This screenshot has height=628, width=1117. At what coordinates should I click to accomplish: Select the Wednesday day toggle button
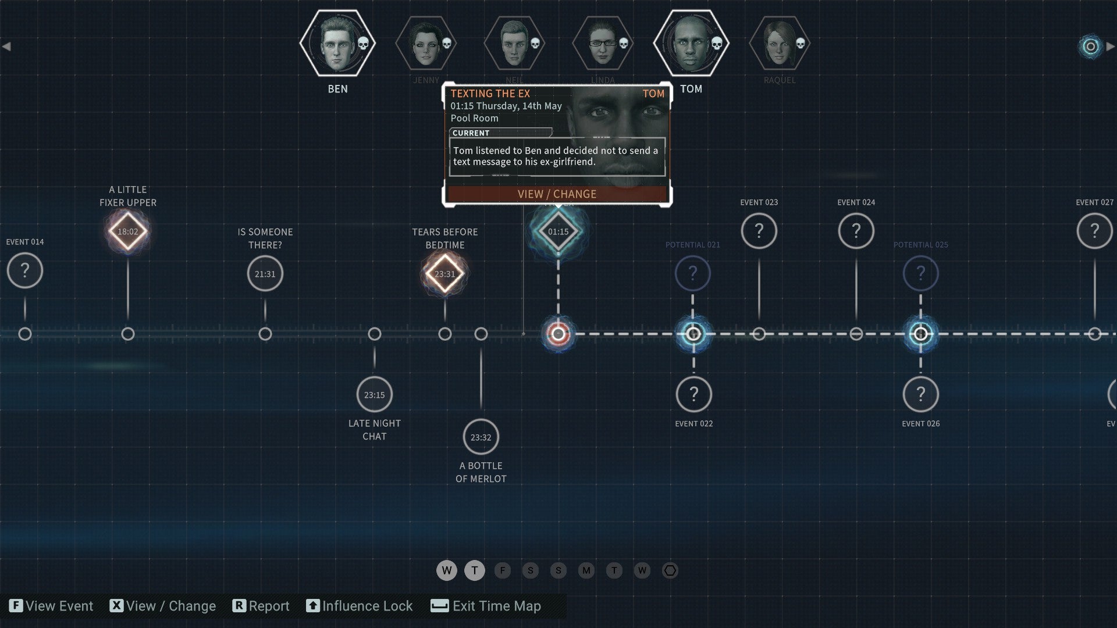(x=446, y=570)
